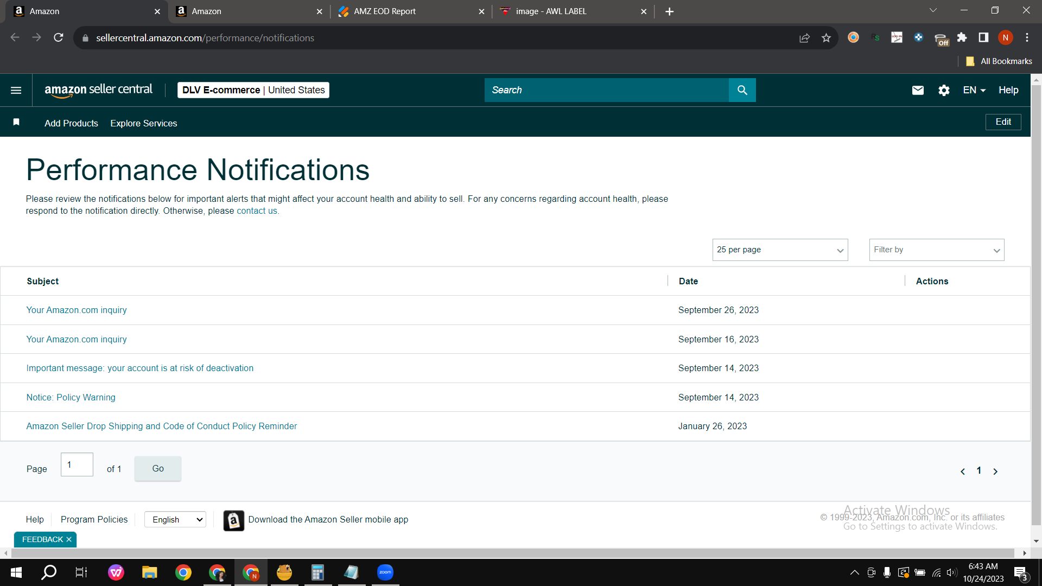Viewport: 1042px width, 586px height.
Task: Open the messages envelope icon
Action: pyautogui.click(x=918, y=90)
